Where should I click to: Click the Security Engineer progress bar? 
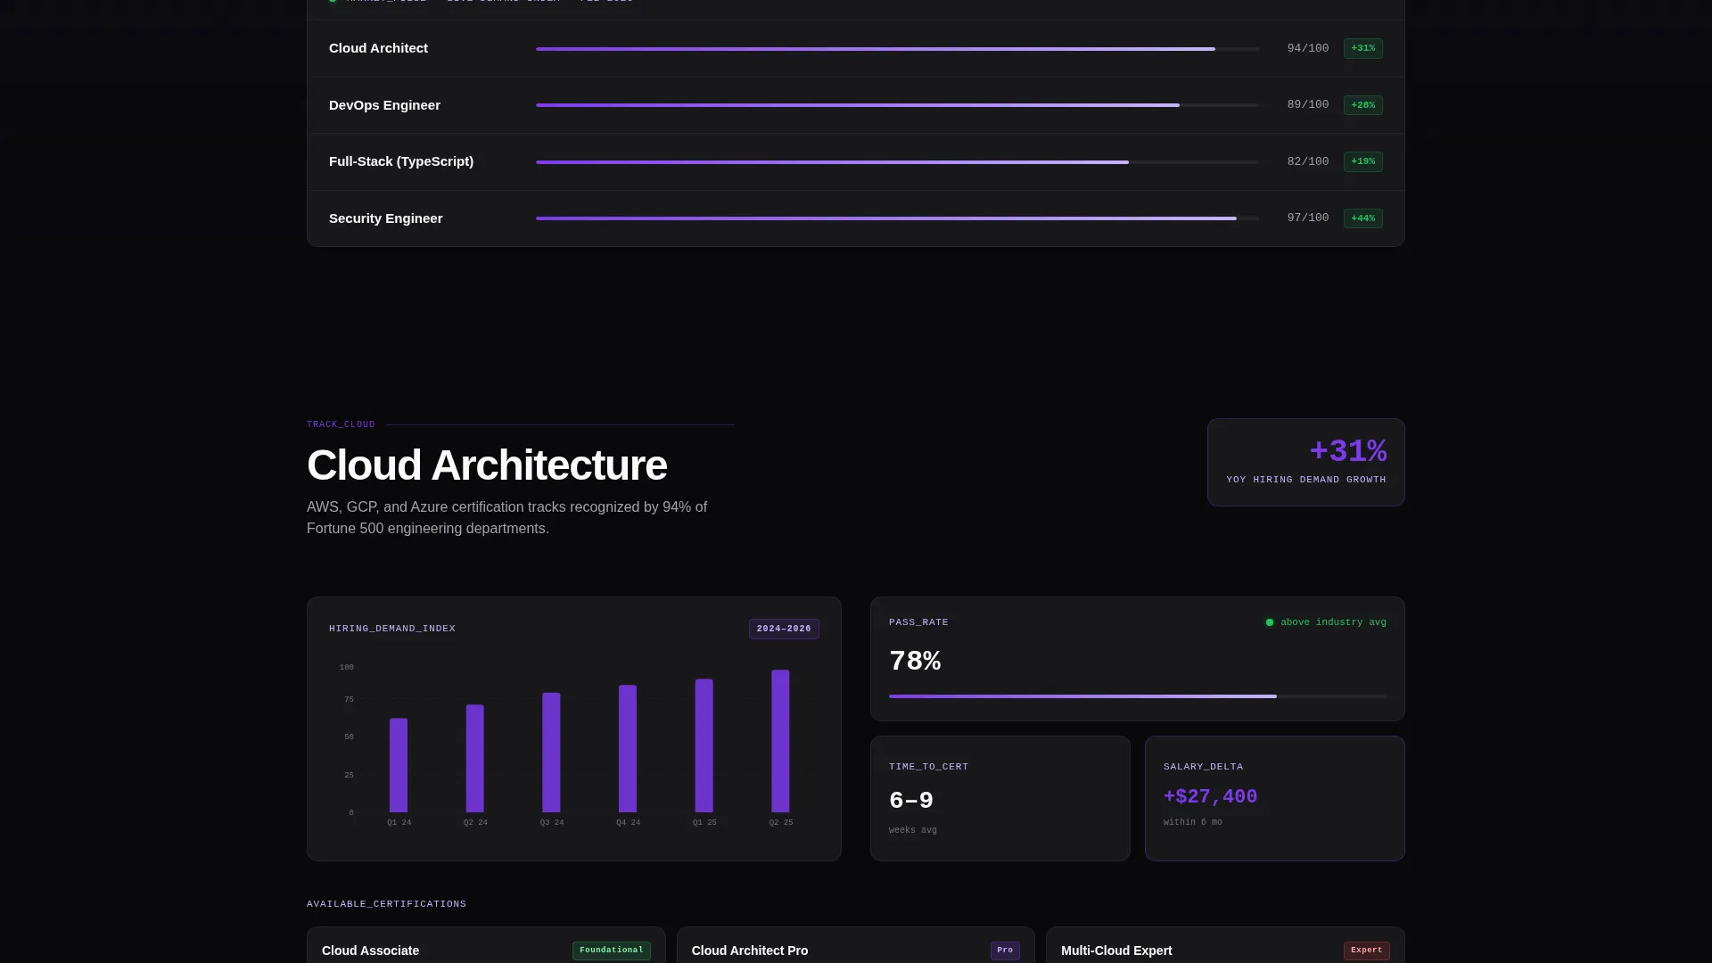pos(897,218)
